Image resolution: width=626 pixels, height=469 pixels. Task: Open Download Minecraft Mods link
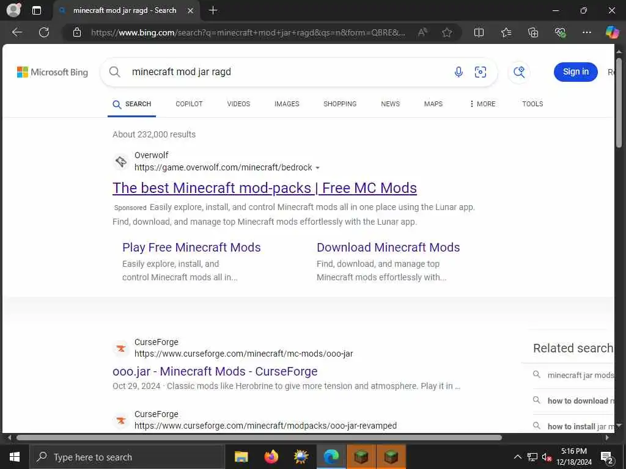pyautogui.click(x=388, y=247)
